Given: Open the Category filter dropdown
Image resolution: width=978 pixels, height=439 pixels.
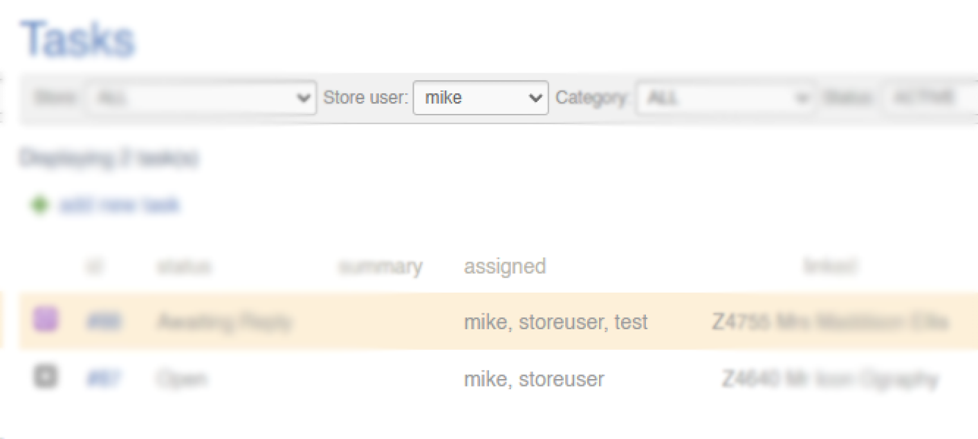Looking at the screenshot, I should [x=724, y=98].
